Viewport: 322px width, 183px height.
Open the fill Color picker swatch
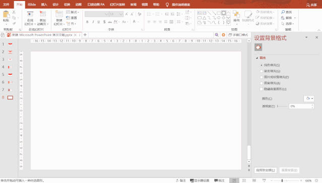(x=309, y=99)
